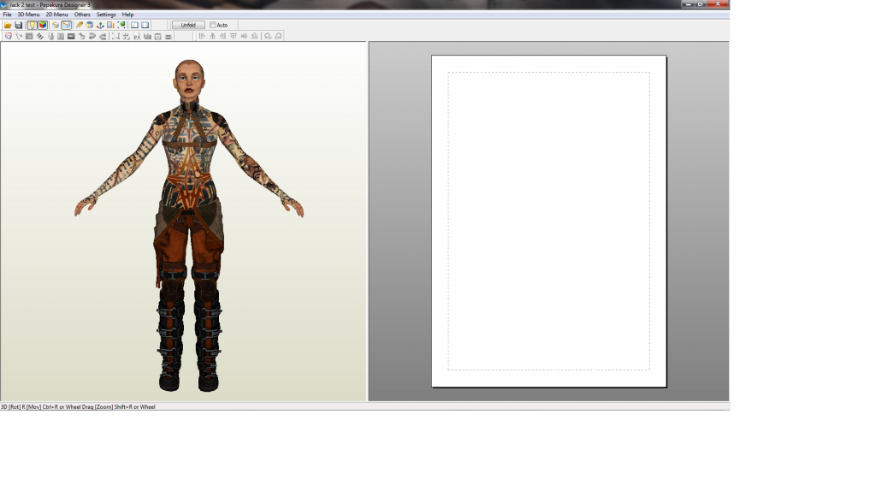Open the File menu
The height and width of the screenshot is (491, 876).
tap(7, 15)
